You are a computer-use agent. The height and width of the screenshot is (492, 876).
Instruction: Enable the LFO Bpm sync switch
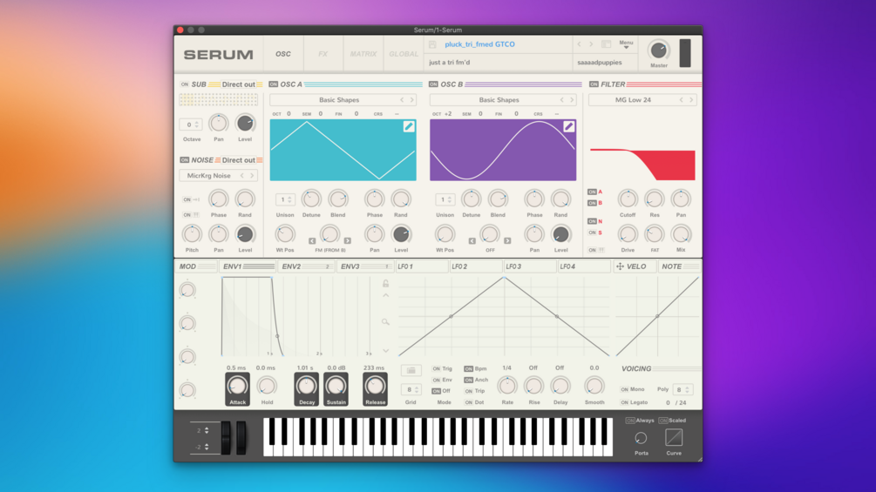[469, 368]
